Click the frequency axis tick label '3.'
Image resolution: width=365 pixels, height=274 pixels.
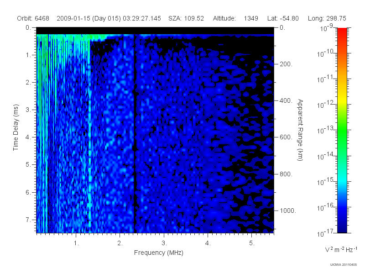[x=164, y=243]
